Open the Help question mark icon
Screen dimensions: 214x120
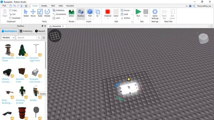click(x=190, y=6)
